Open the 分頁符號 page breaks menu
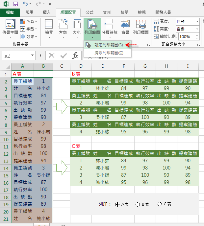204x226 pixels. pos(110,29)
